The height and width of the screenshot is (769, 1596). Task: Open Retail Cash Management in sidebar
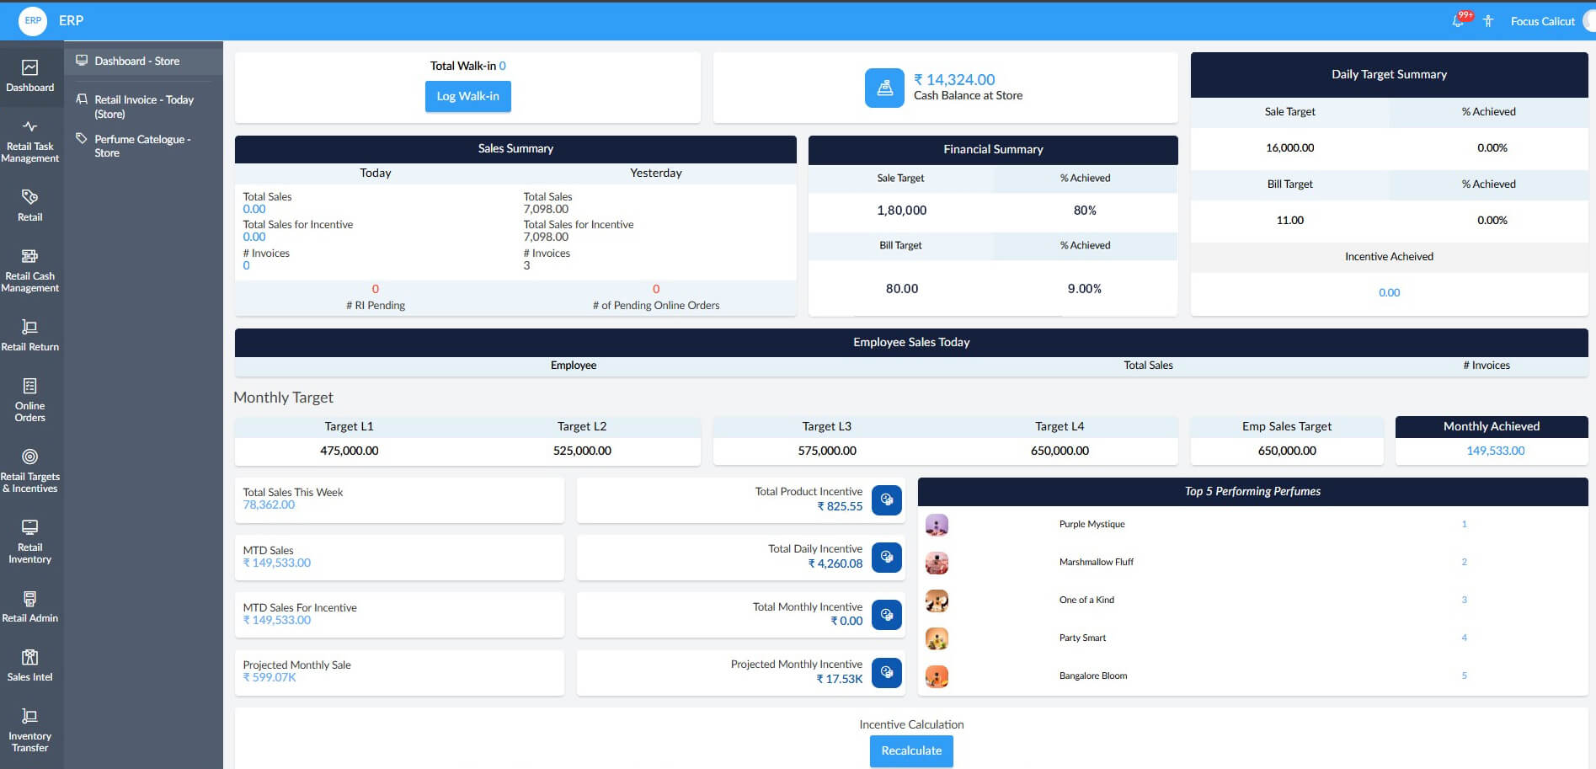(x=30, y=270)
